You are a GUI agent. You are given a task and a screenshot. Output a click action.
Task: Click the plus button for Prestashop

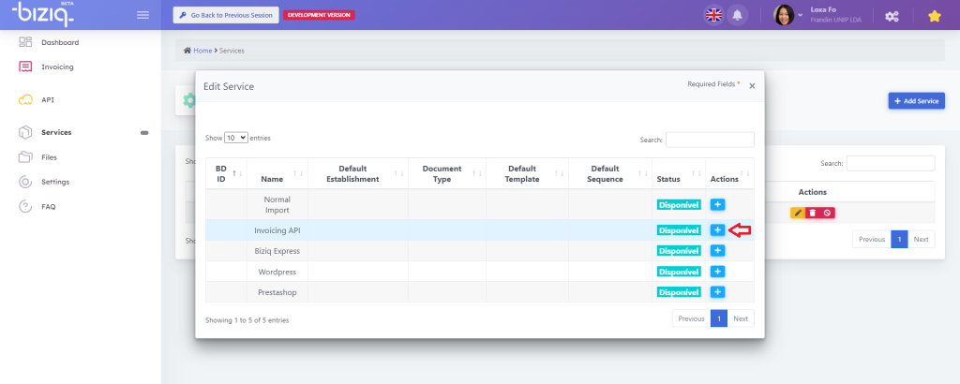(717, 292)
